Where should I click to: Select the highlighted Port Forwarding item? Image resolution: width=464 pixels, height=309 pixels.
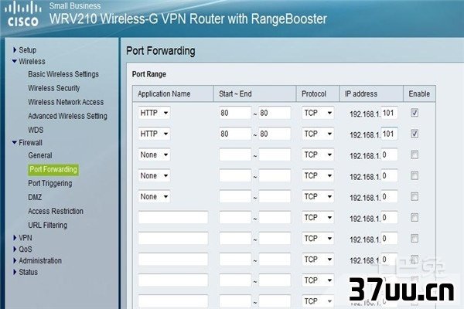pyautogui.click(x=53, y=169)
